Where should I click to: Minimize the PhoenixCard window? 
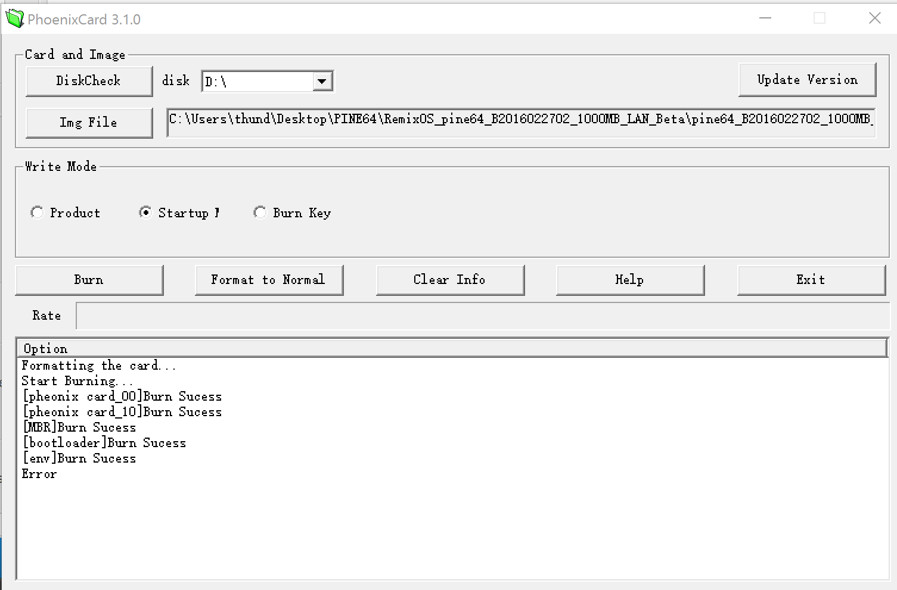click(765, 18)
